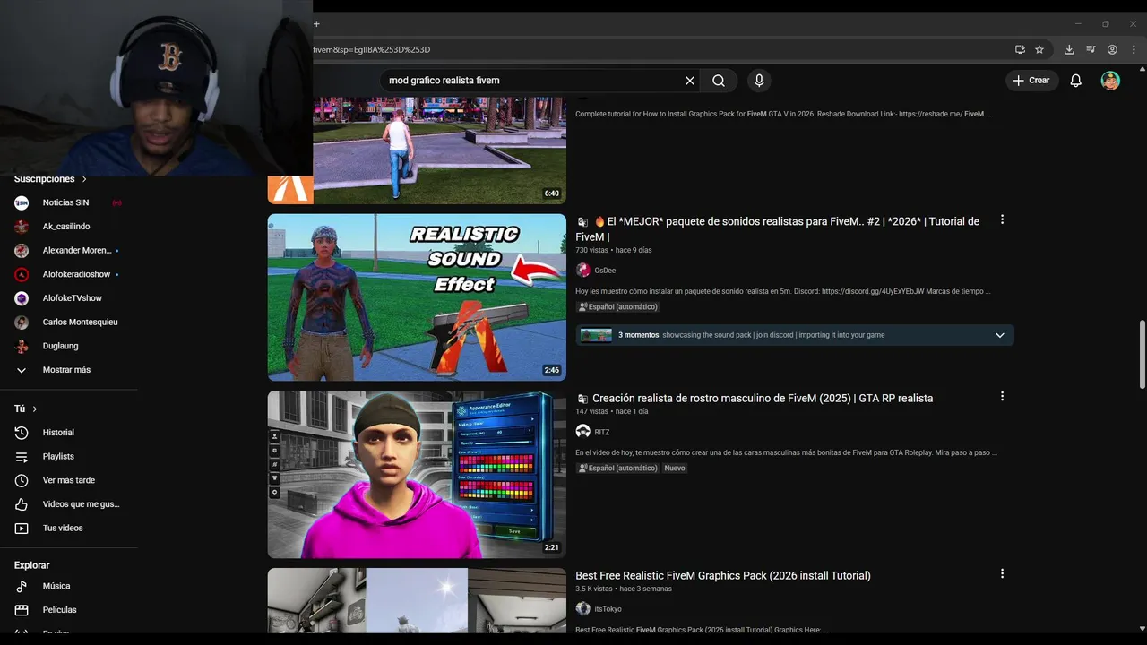
Task: Click the 147 vistas text
Action: coord(591,411)
